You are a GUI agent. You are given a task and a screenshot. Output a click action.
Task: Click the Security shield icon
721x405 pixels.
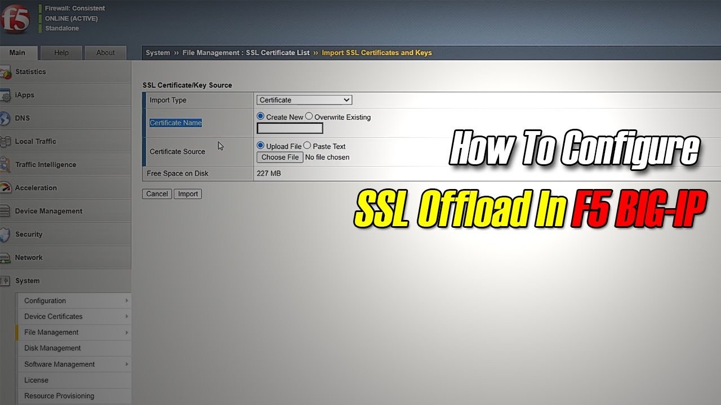6,235
